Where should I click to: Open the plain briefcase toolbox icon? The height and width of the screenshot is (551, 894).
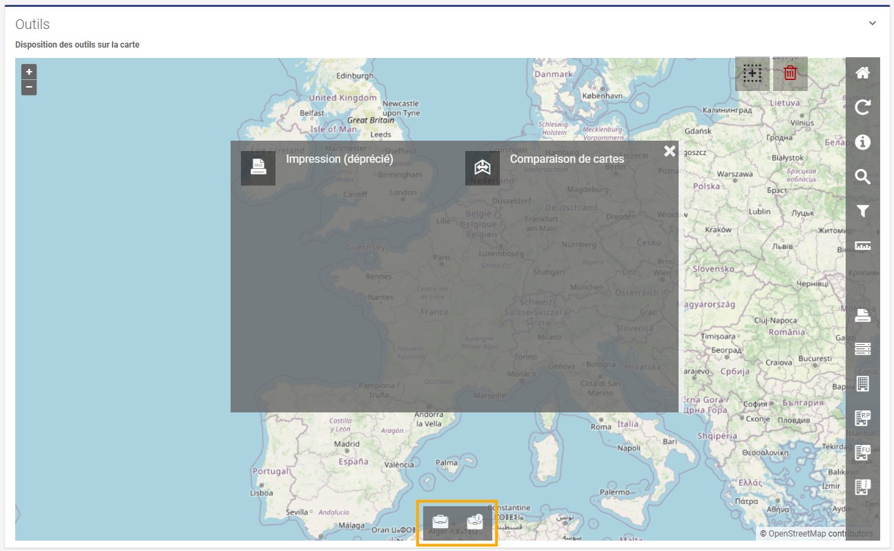(x=440, y=523)
